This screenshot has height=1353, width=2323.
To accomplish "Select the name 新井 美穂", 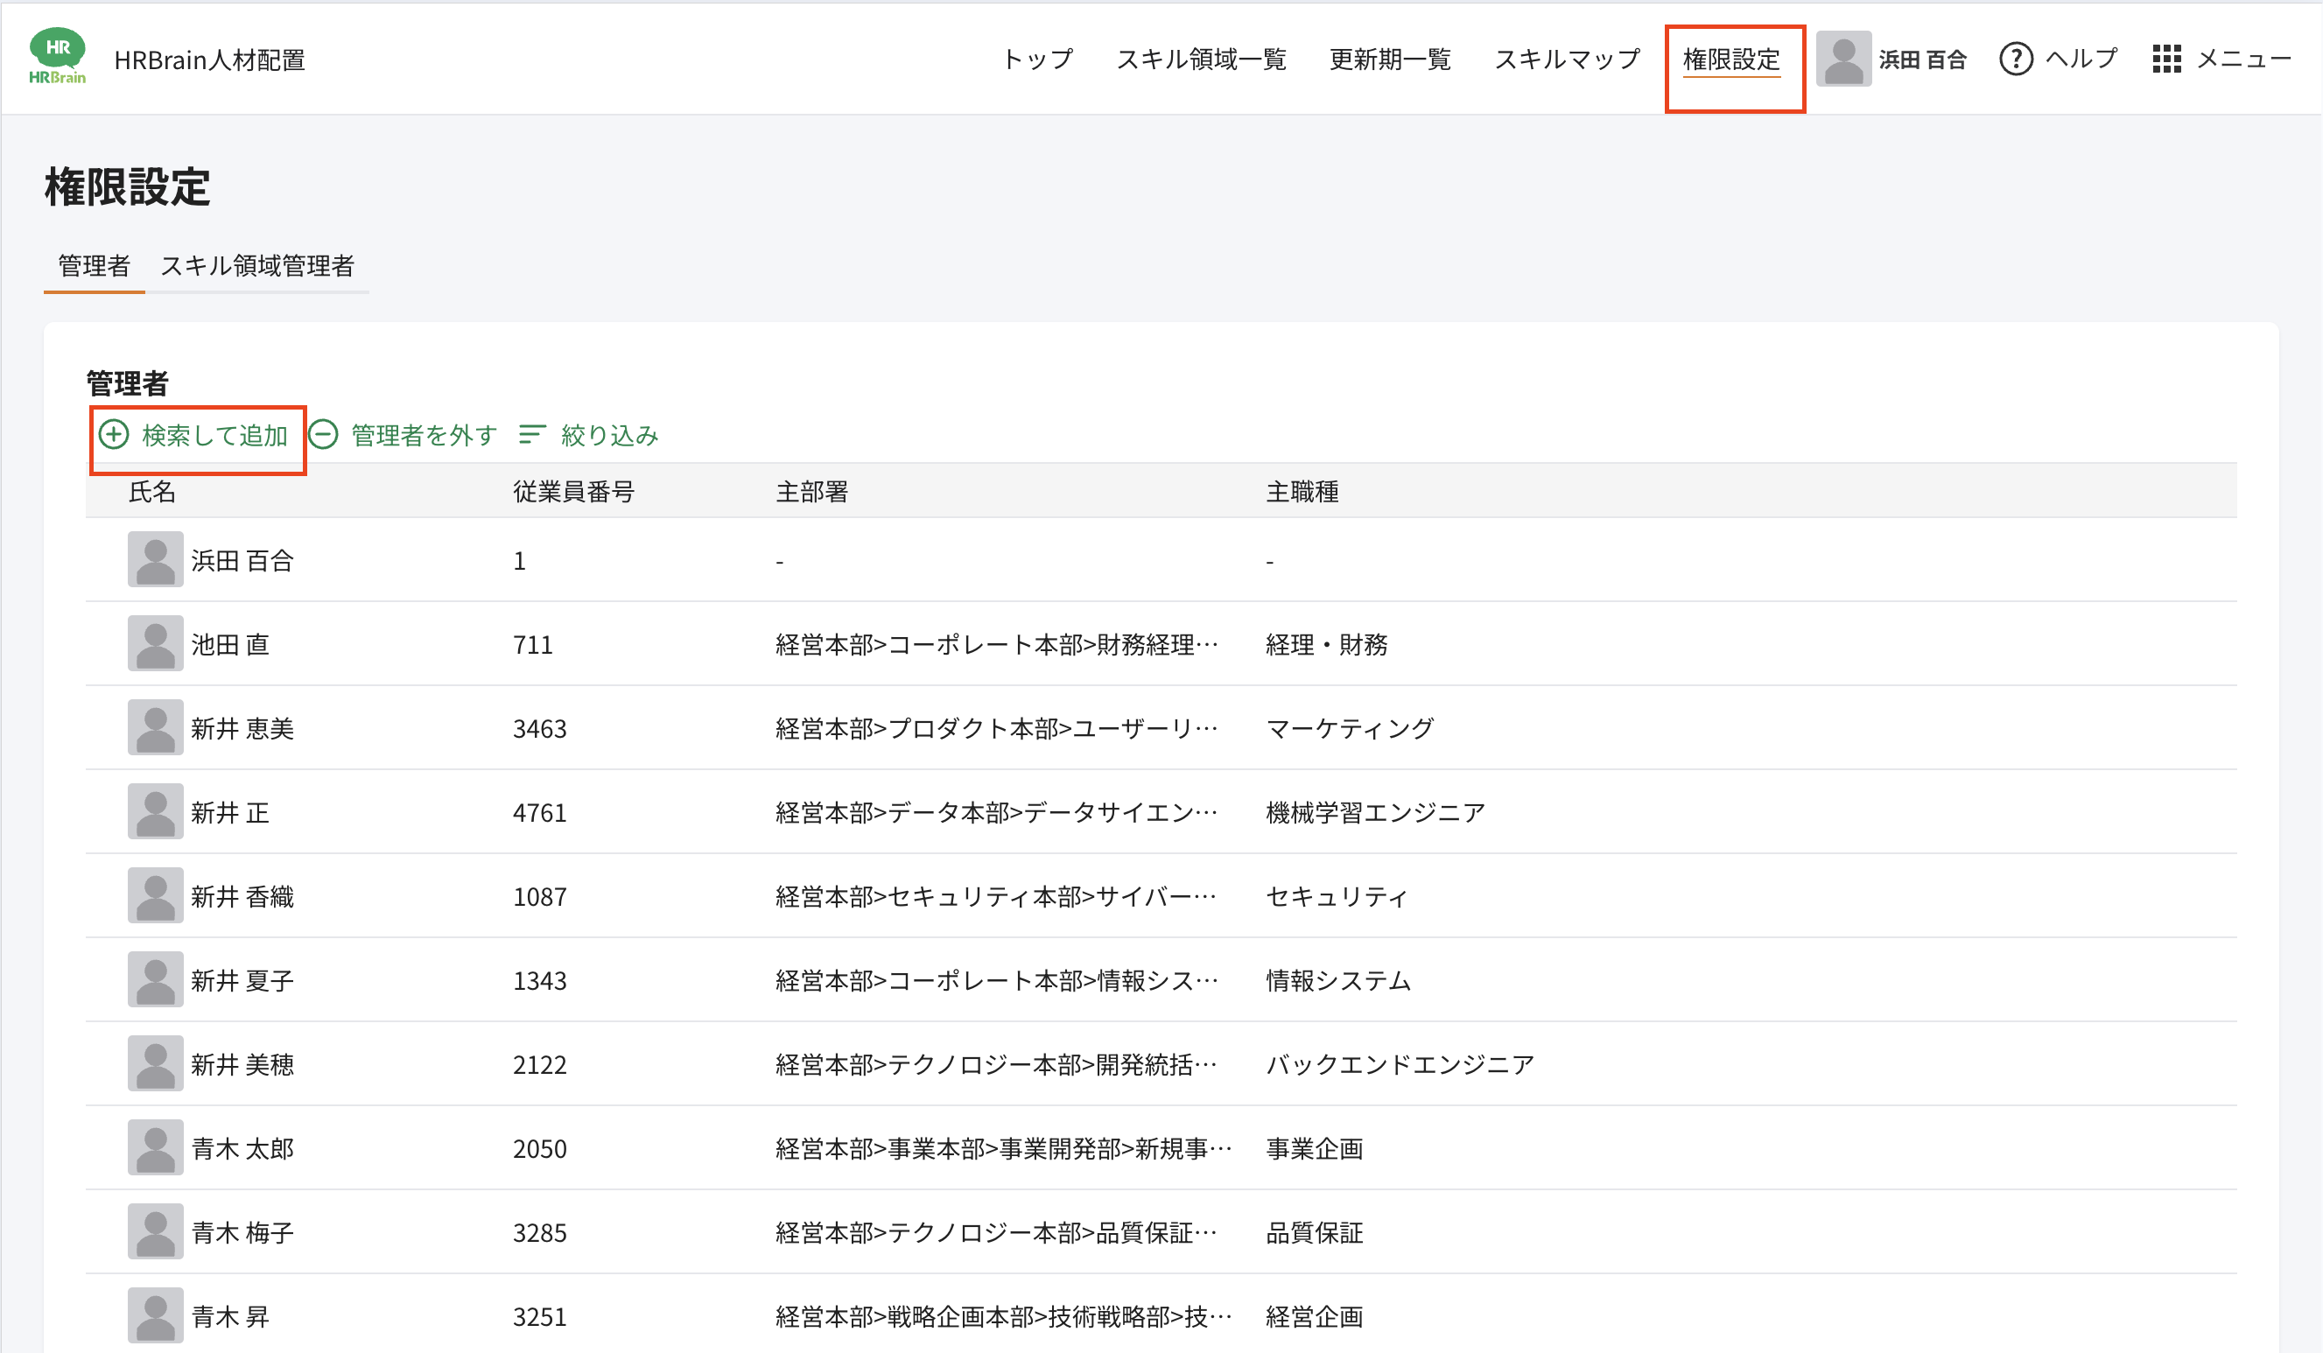I will click(242, 1064).
